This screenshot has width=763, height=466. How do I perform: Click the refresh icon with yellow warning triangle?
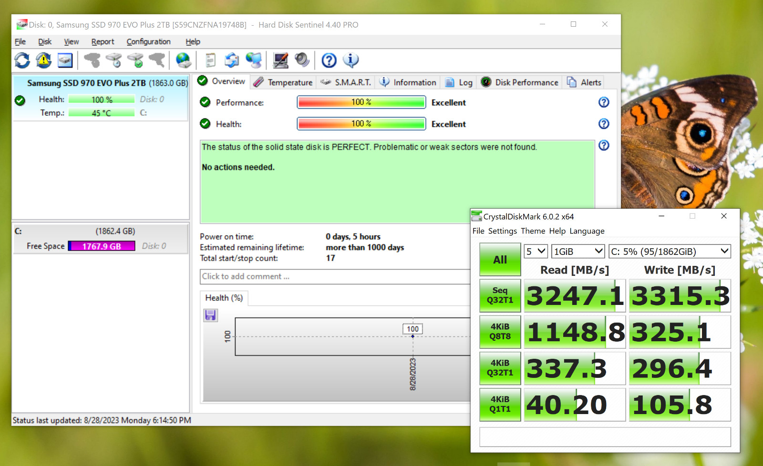43,60
